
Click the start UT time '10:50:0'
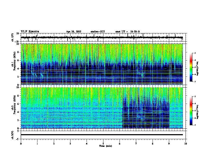(x=135, y=32)
